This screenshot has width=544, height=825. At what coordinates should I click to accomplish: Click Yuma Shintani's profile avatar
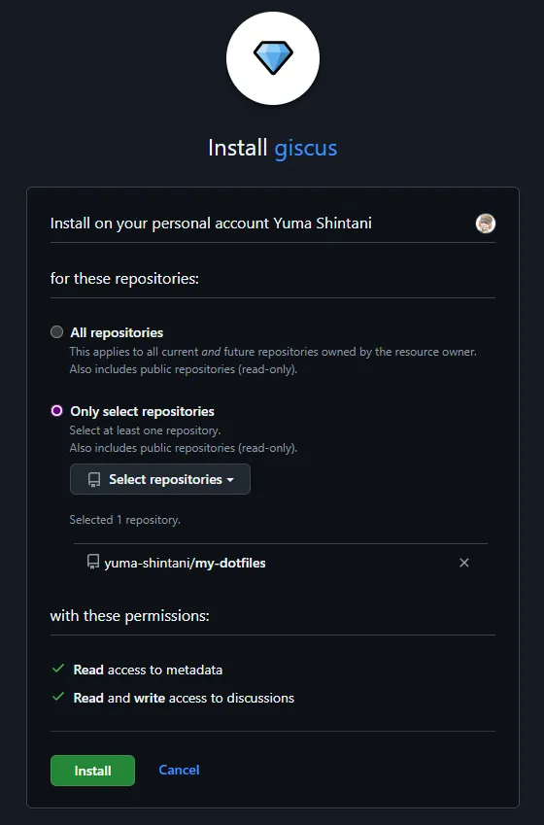(486, 223)
